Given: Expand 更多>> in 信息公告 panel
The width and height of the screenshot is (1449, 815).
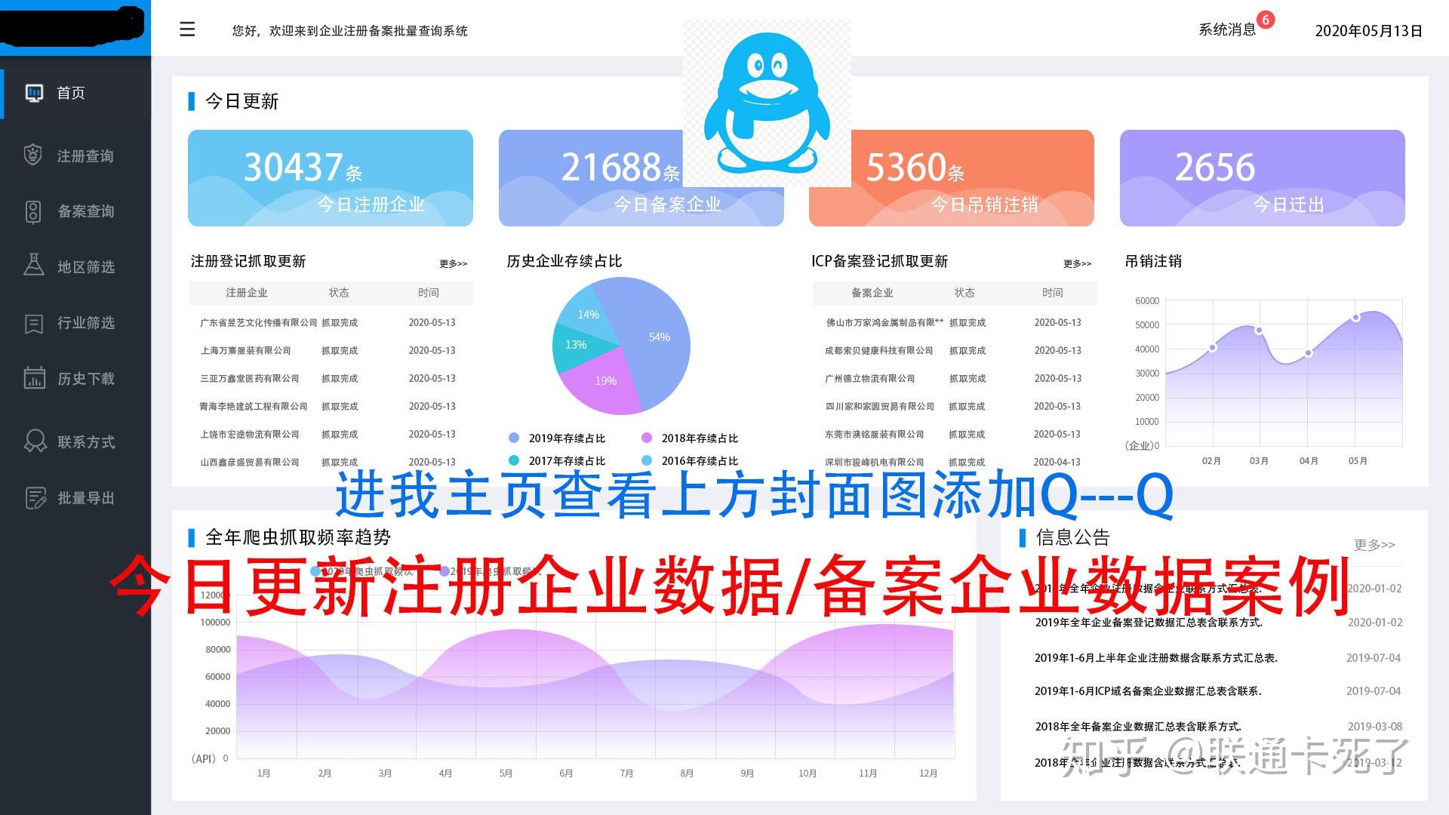Looking at the screenshot, I should click(1374, 545).
